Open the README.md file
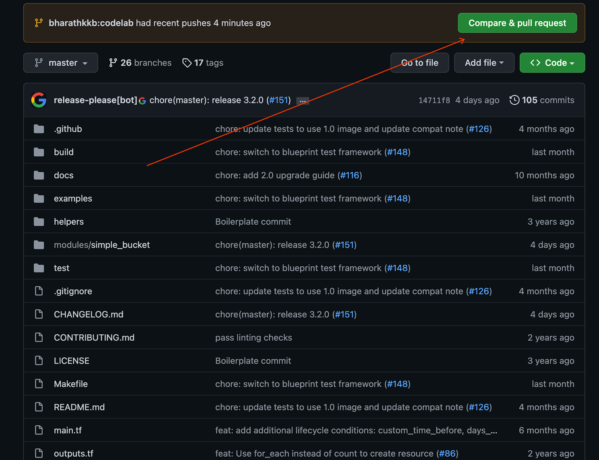Viewport: 599px width, 460px height. point(79,407)
